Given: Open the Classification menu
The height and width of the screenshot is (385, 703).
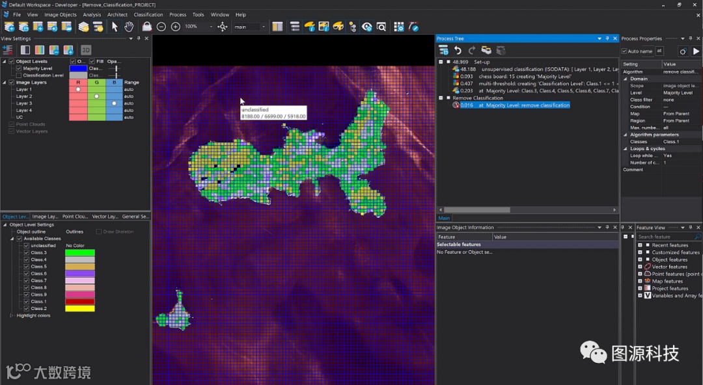Looking at the screenshot, I should pos(148,14).
